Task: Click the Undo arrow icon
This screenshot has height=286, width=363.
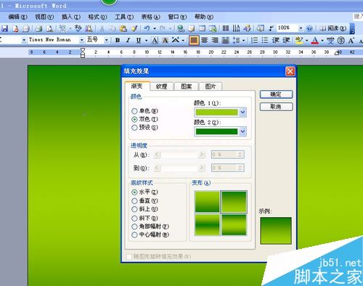Action: coord(147,28)
